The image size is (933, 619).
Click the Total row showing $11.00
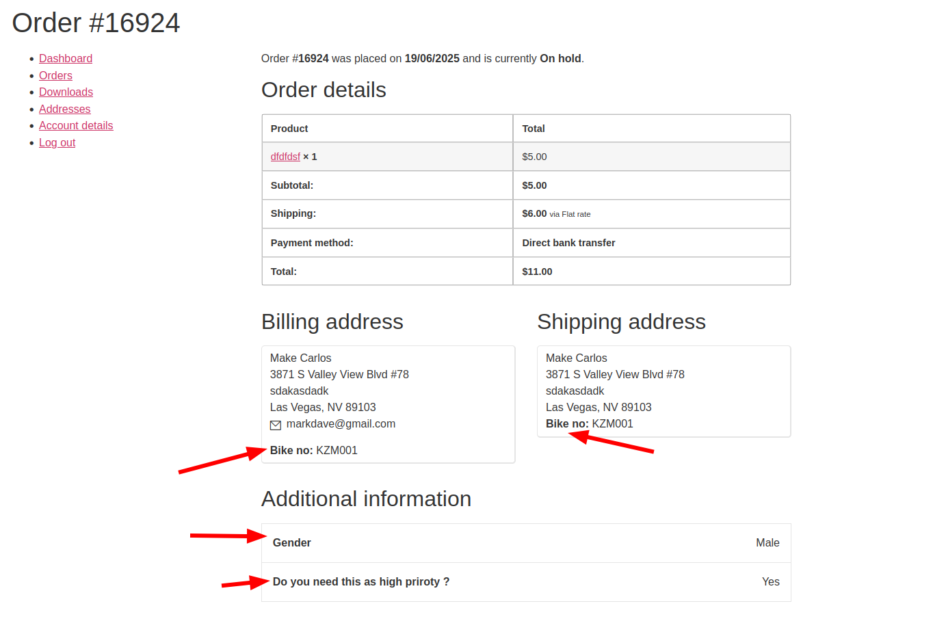[527, 271]
